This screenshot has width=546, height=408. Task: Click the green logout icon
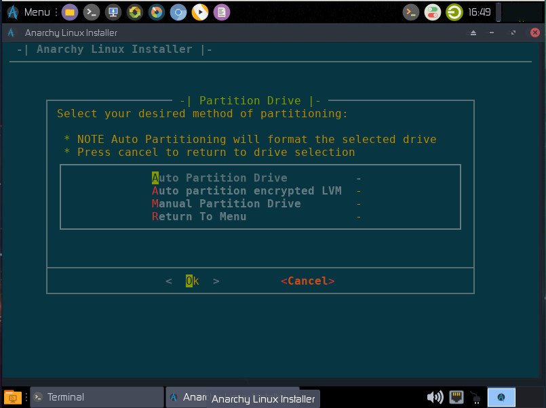(454, 12)
